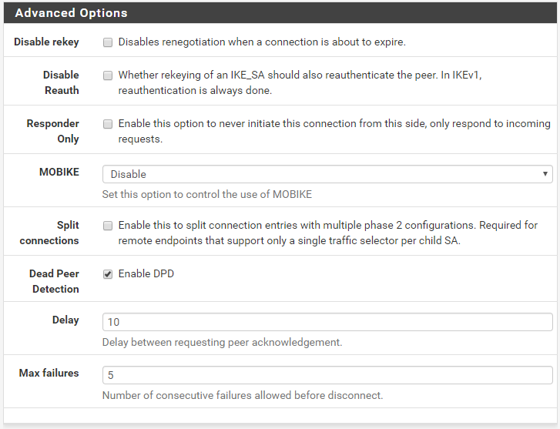Click the Disable Reauth label
This screenshot has height=429, width=560.
61,82
